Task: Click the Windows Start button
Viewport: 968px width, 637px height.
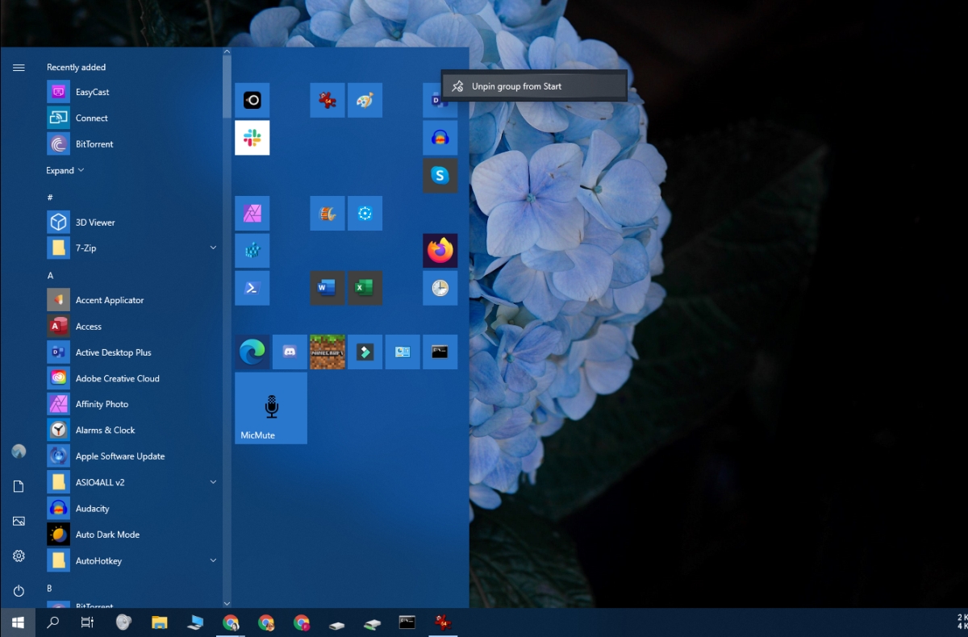Action: tap(18, 622)
